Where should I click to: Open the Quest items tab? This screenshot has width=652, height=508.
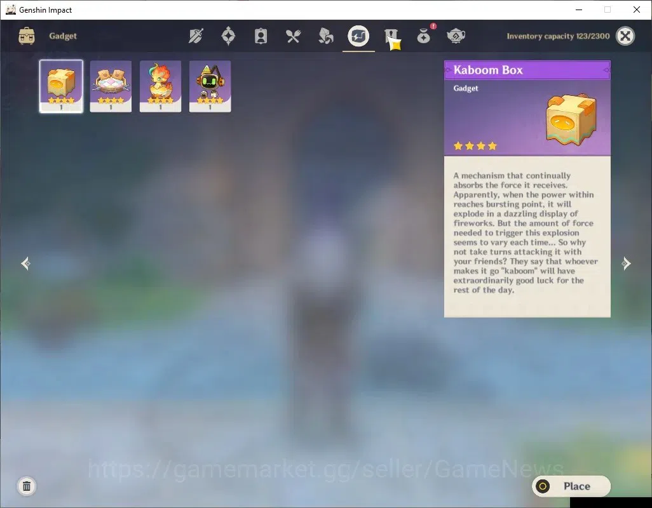tap(391, 36)
